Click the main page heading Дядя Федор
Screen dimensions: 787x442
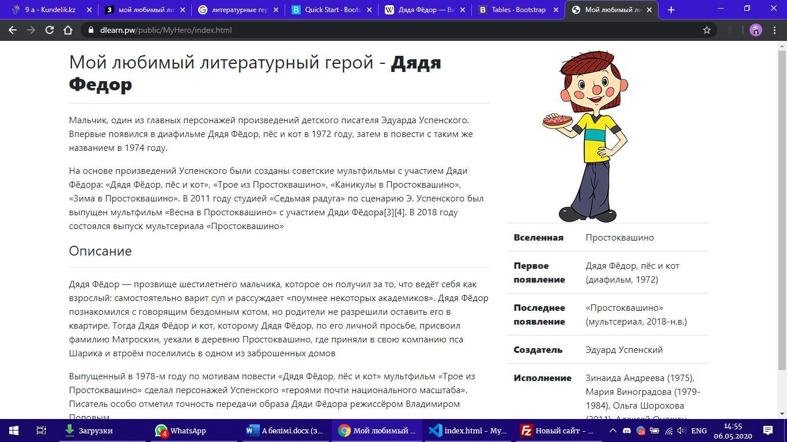255,73
